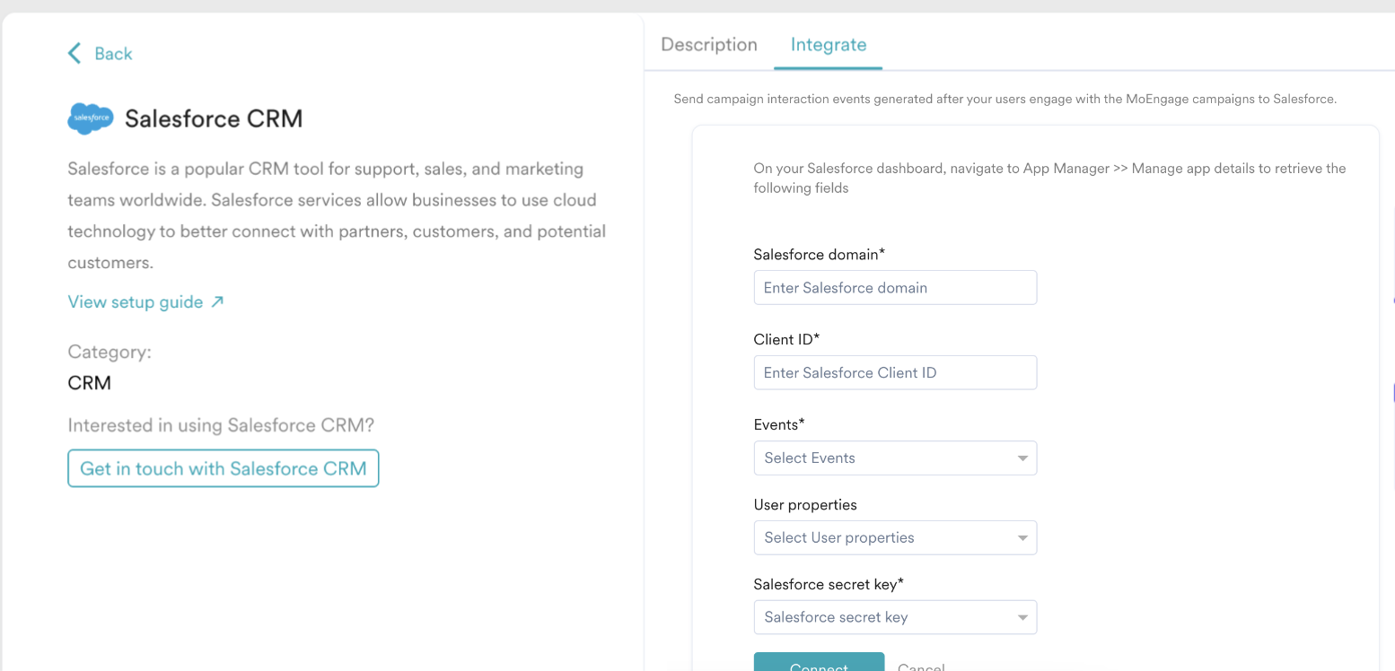Click the Salesforce cloud logo

coord(91,118)
